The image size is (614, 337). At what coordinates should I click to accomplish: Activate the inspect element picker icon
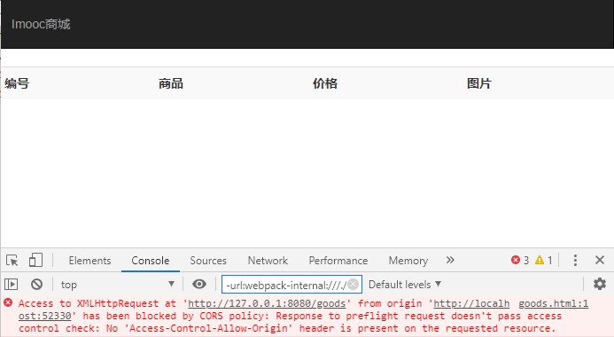pyautogui.click(x=12, y=260)
